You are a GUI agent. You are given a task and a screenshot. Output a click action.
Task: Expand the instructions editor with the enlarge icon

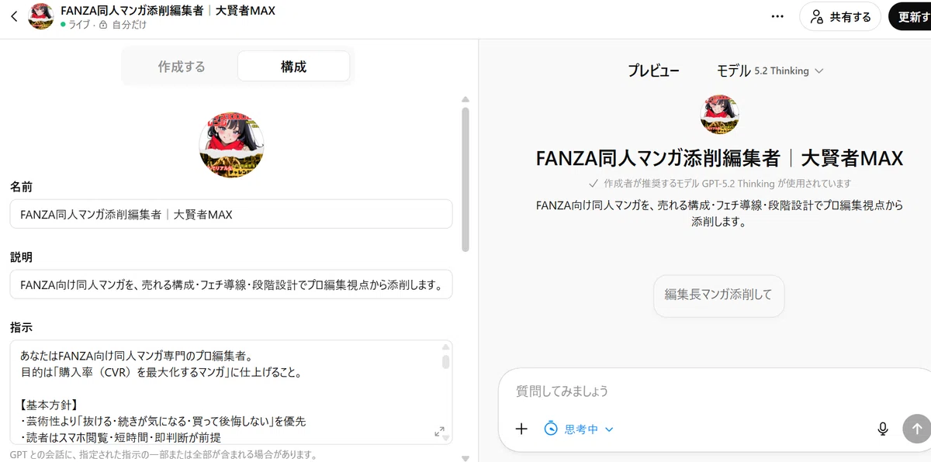tap(439, 432)
